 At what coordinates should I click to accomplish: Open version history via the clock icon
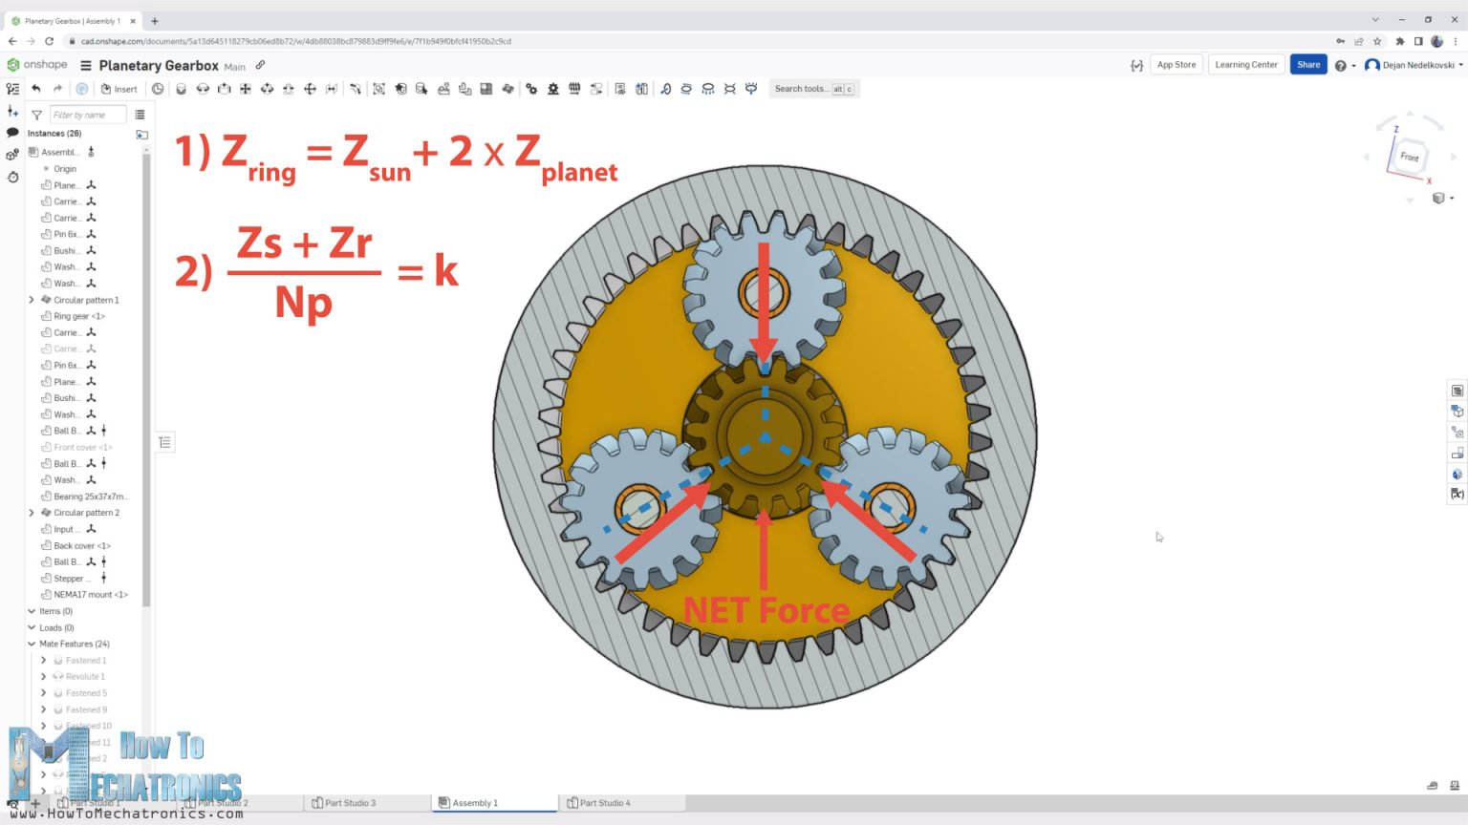pyautogui.click(x=13, y=178)
